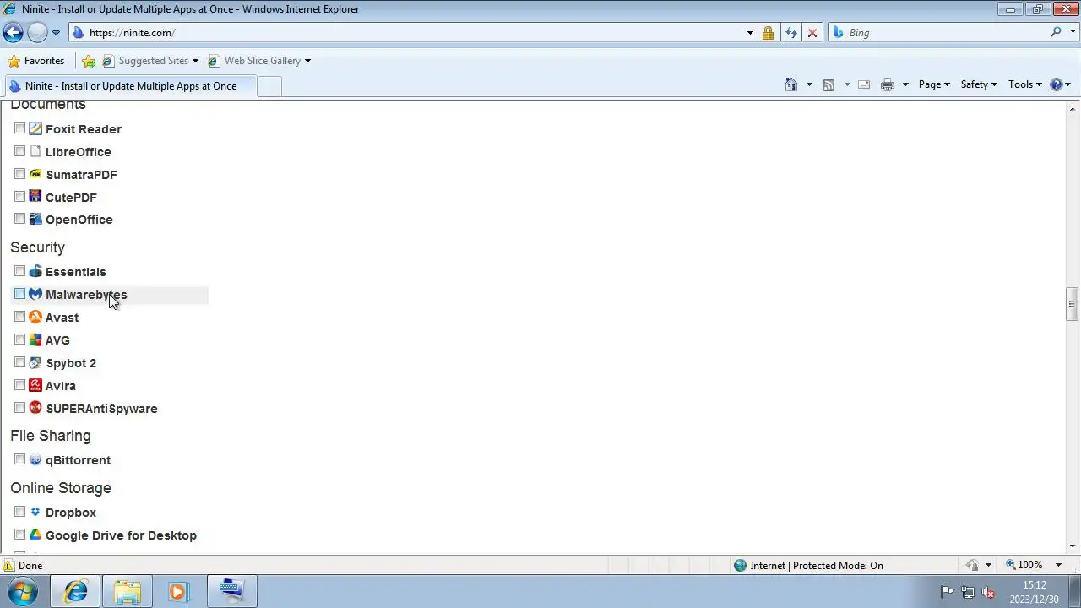Click the vertical scrollbar thumb

[1072, 304]
